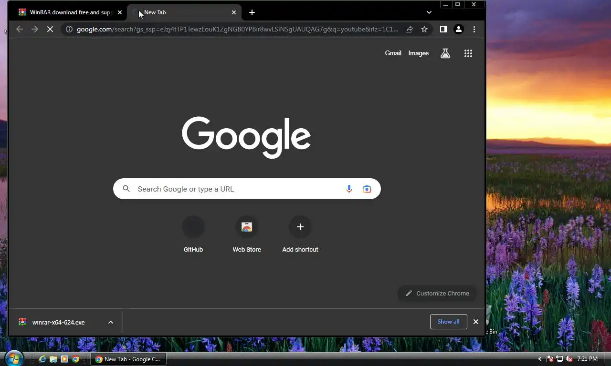Close the WinRAR download tab
The image size is (611, 366).
pos(120,12)
